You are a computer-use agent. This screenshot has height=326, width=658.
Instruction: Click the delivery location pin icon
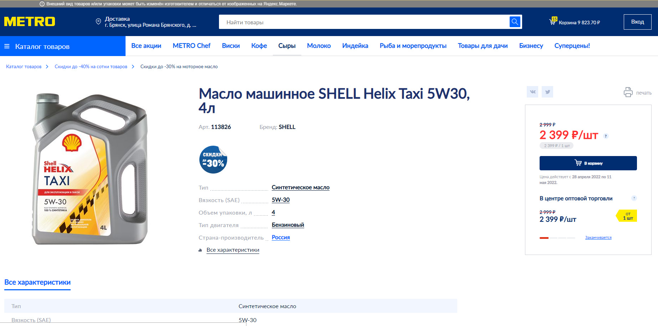click(x=98, y=21)
